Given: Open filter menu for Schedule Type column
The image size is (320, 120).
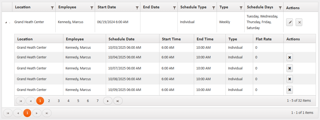Looking at the screenshot, I should (x=213, y=8).
